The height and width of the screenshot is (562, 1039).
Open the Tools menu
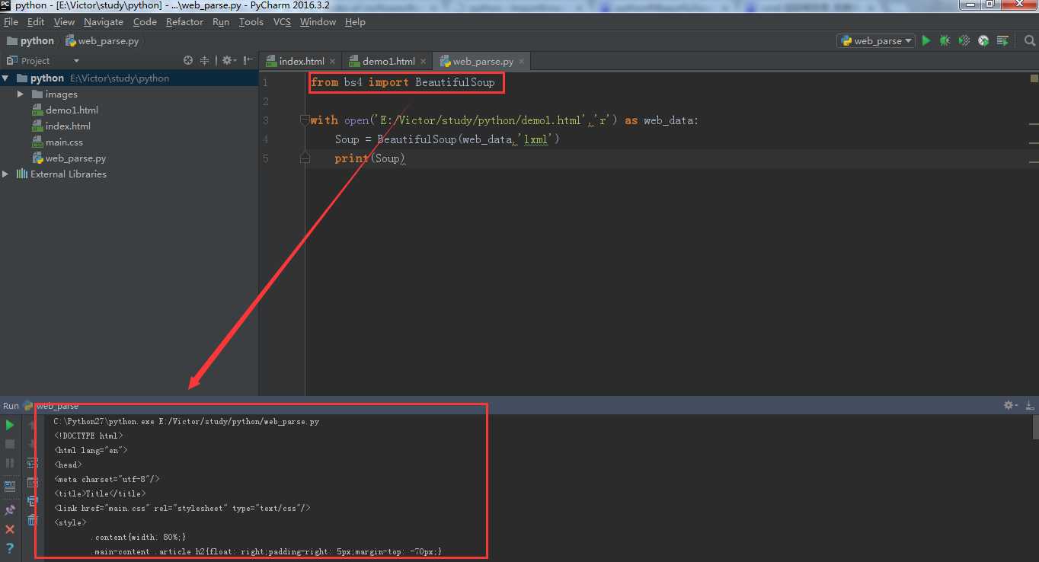tap(251, 22)
